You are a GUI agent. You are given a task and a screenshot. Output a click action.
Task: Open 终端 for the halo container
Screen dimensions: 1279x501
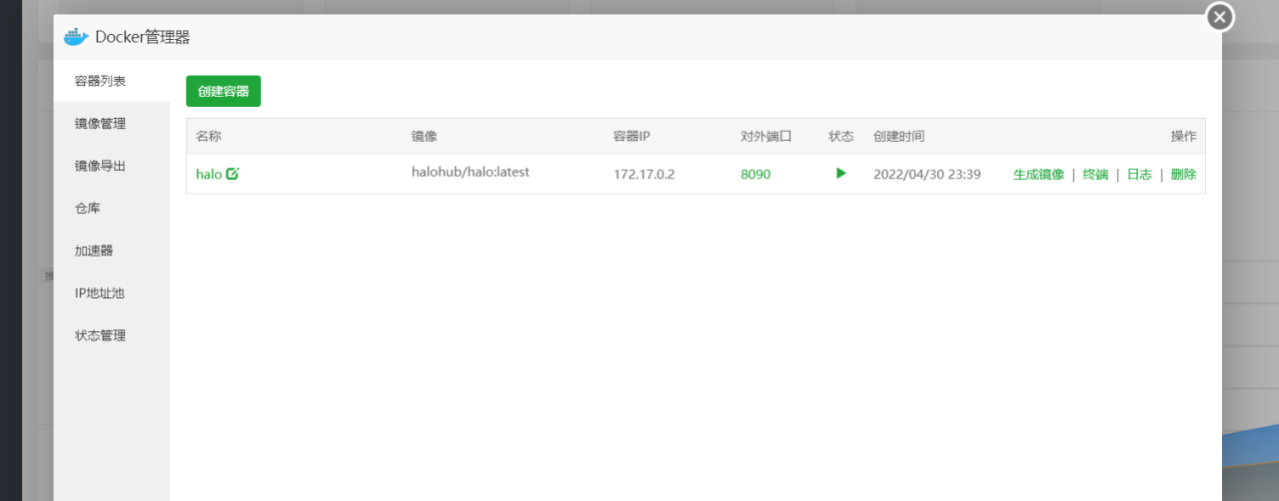click(x=1095, y=174)
